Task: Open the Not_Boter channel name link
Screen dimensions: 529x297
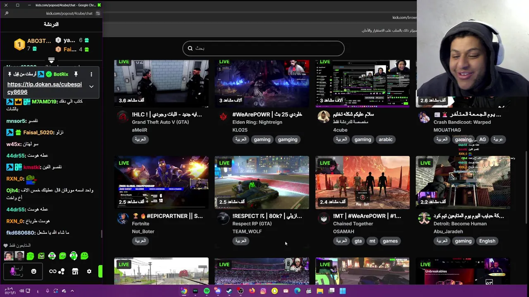Action: click(143, 231)
